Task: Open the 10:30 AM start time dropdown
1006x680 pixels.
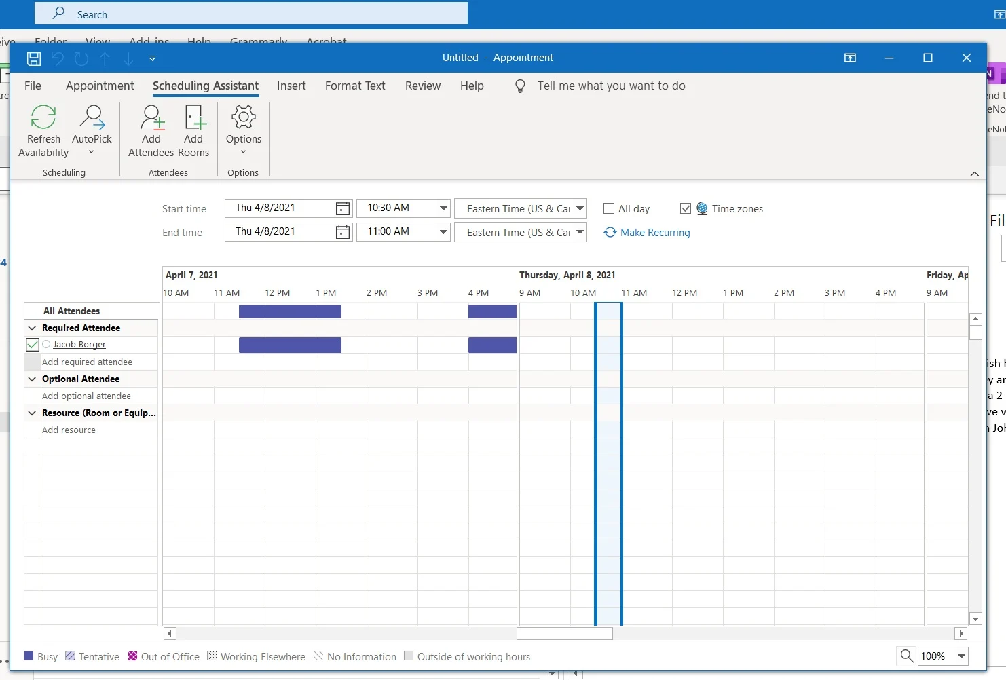Action: pos(443,208)
